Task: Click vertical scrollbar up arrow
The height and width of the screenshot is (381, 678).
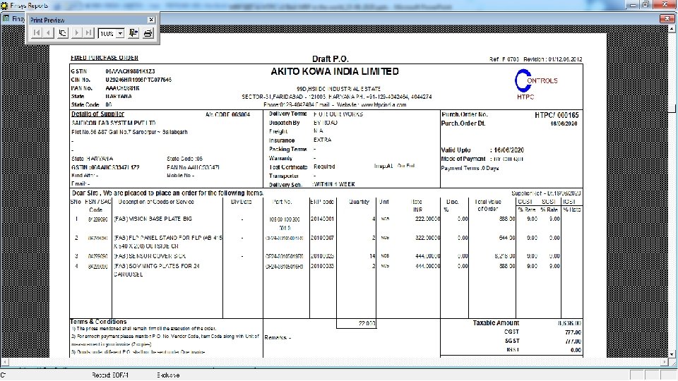Action: coord(672,28)
